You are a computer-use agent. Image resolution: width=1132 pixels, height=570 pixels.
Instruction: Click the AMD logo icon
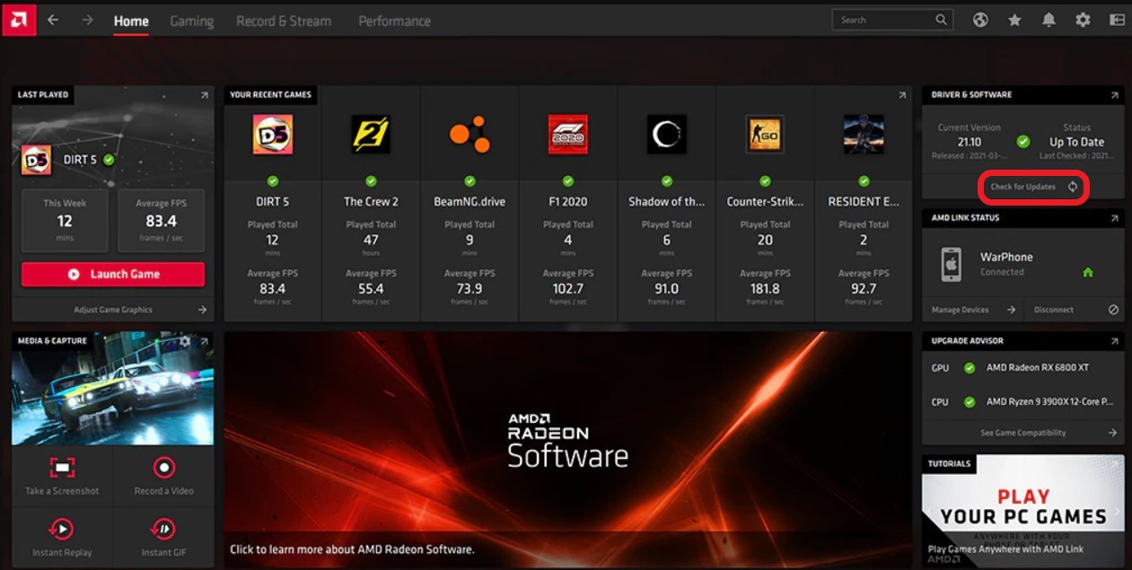[18, 19]
